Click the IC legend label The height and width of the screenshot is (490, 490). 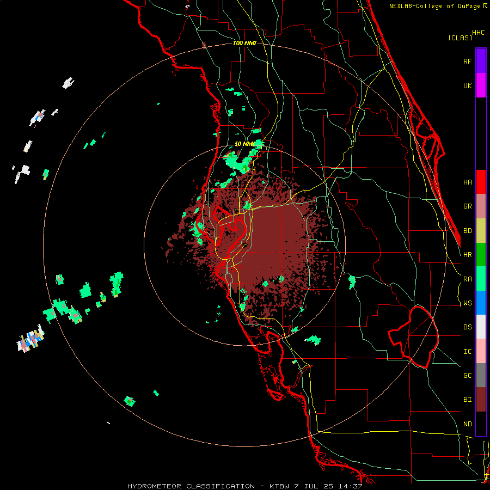click(x=467, y=352)
